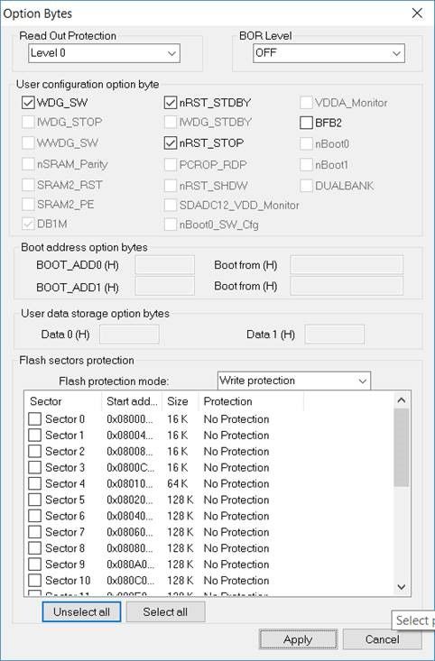This screenshot has width=435, height=661.
Task: Uncheck the nRST_STOP checkbox
Action: coord(171,142)
